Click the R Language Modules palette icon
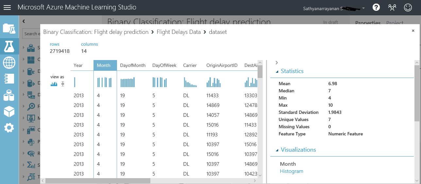Viewport: 421px width, 184px height. coord(31,153)
